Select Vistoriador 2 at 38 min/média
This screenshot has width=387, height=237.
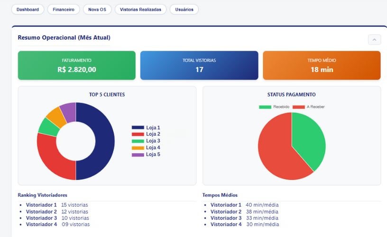click(x=244, y=211)
